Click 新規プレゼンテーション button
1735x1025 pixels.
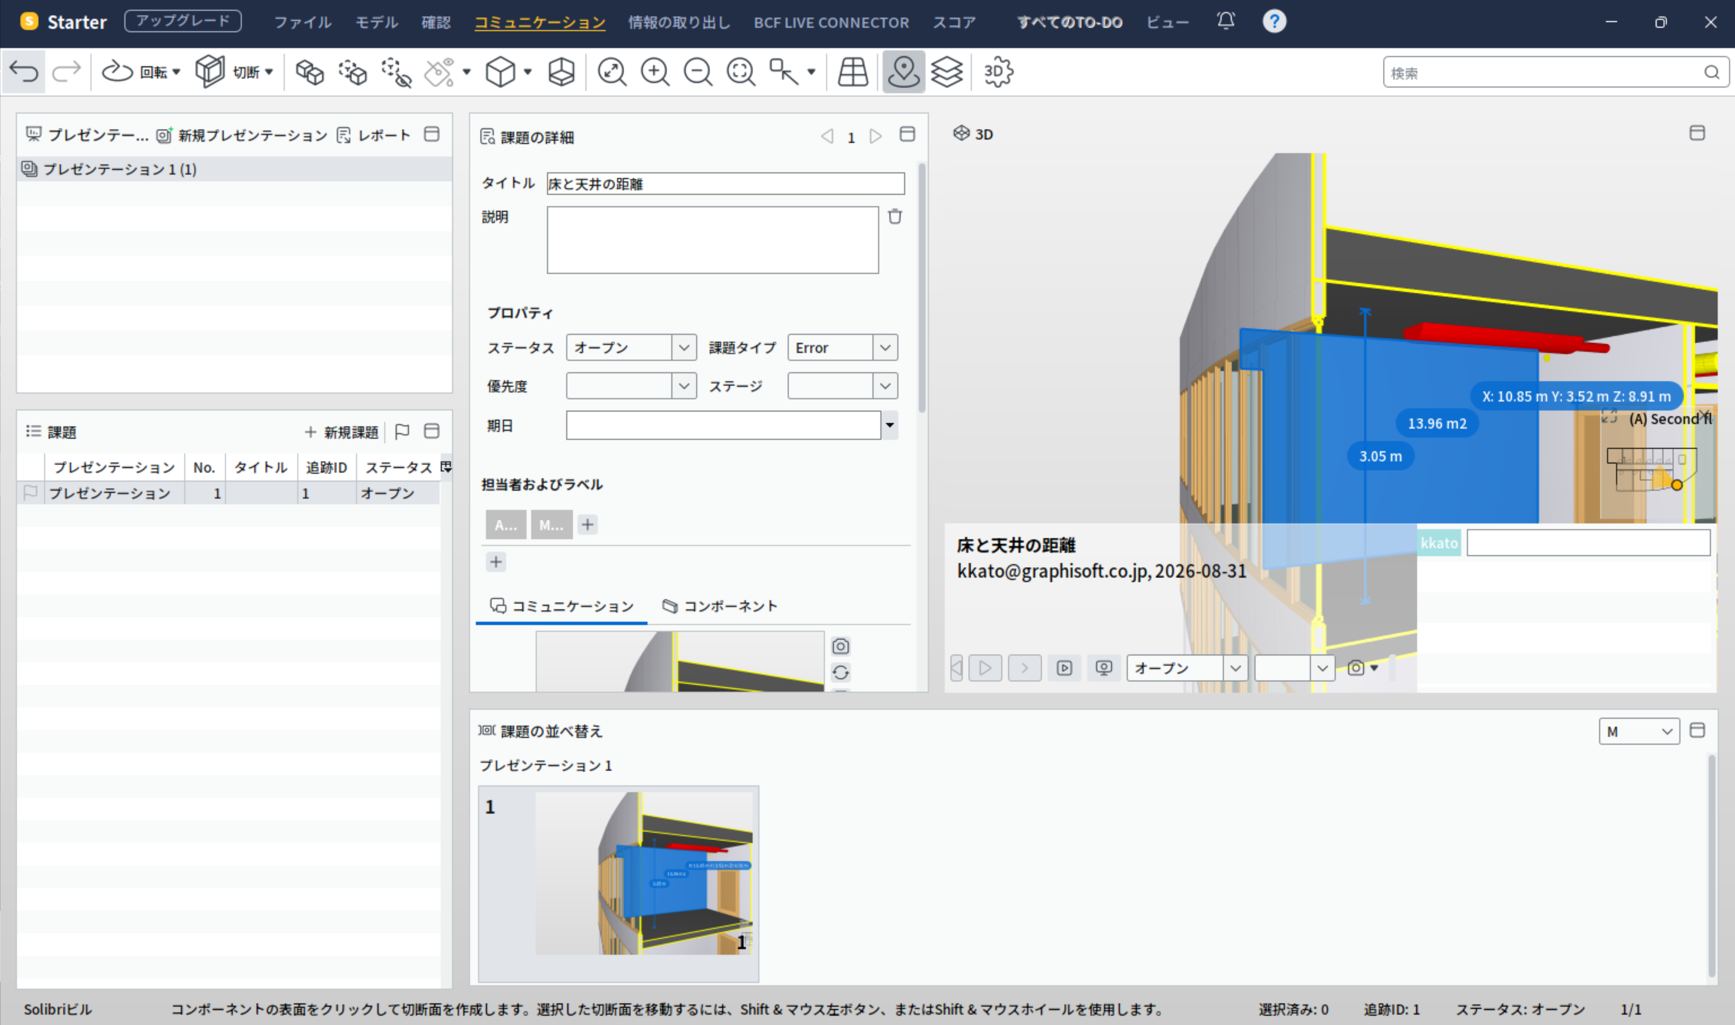tap(241, 135)
